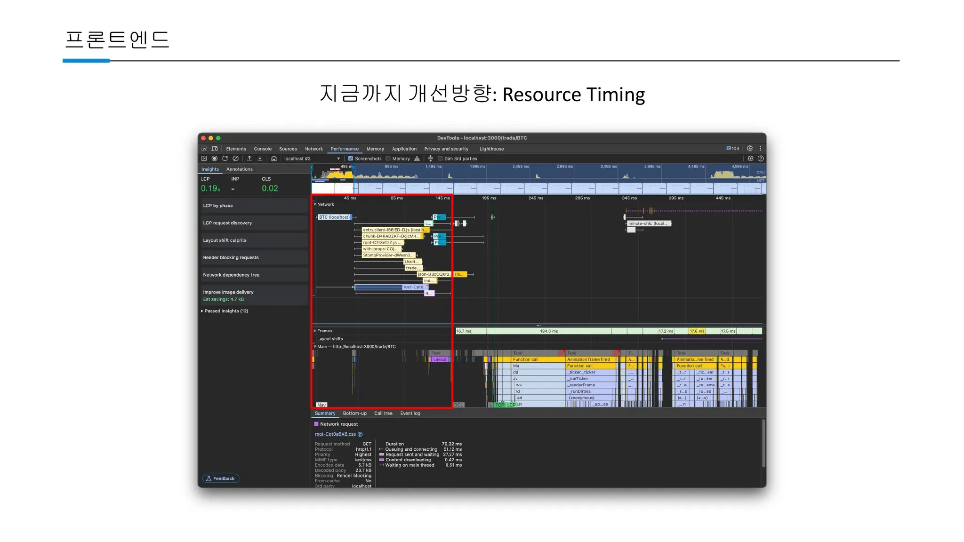Open the Sources tab
The image size is (964, 542).
[x=288, y=149]
